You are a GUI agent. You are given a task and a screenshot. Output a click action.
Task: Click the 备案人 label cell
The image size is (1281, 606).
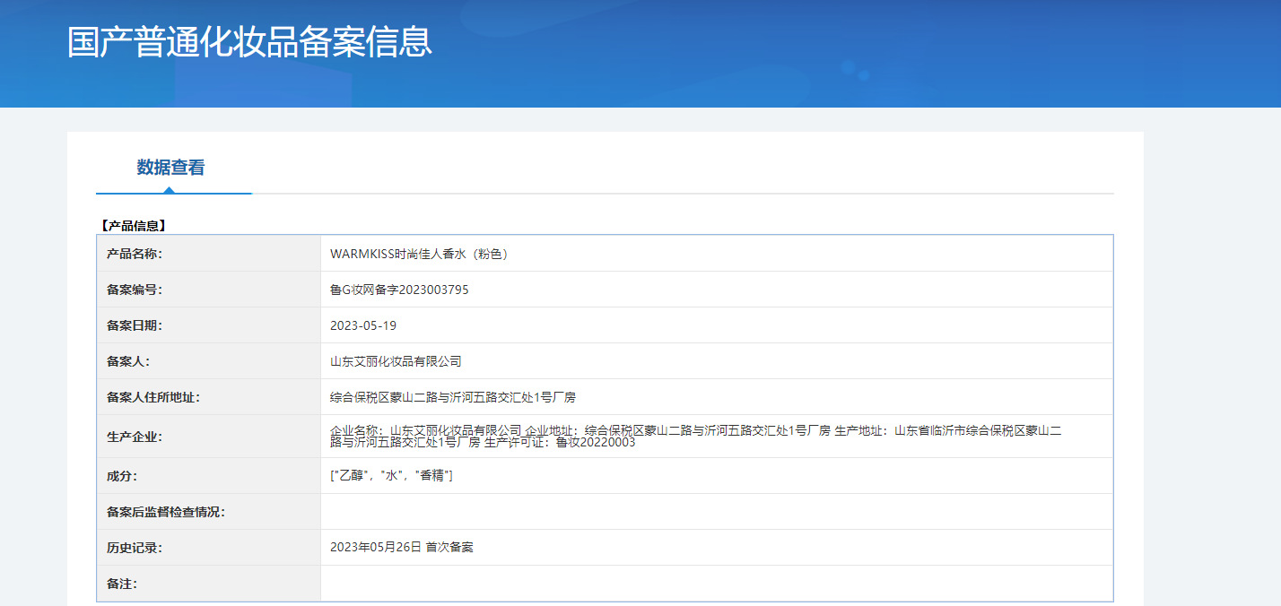(209, 361)
